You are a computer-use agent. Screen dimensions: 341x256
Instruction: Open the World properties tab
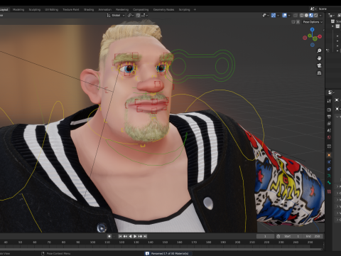click(329, 137)
